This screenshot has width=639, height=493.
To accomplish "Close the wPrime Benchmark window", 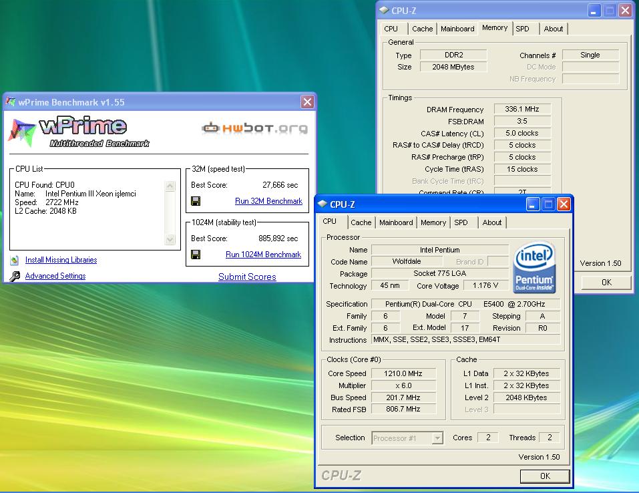I will click(x=307, y=102).
